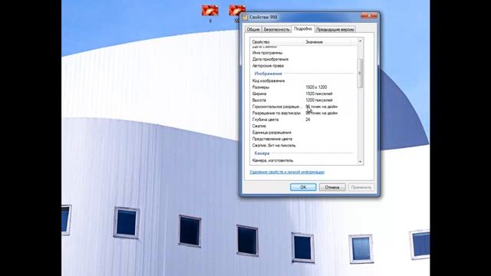Select the Глубина цвета property label
This screenshot has height=276, width=491.
265,120
